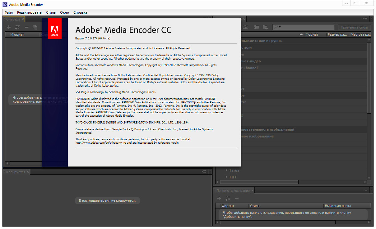This screenshot has width=376, height=229.
Task: Open the Редактировать menu
Action: [30, 12]
